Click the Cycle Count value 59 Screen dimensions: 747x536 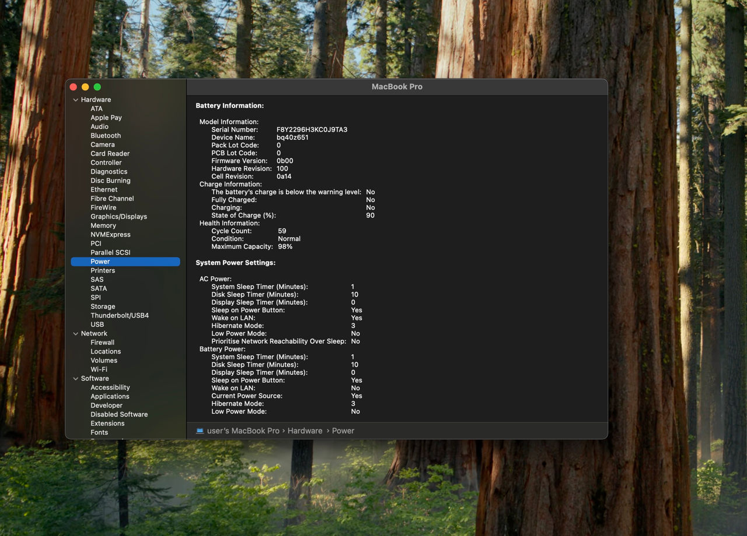click(282, 231)
